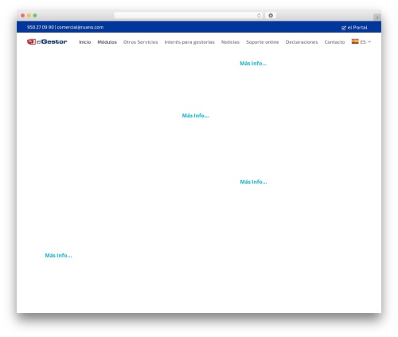Viewport: 398px width, 337px height.
Task: Click the yellow minimize window button
Action: click(x=29, y=15)
